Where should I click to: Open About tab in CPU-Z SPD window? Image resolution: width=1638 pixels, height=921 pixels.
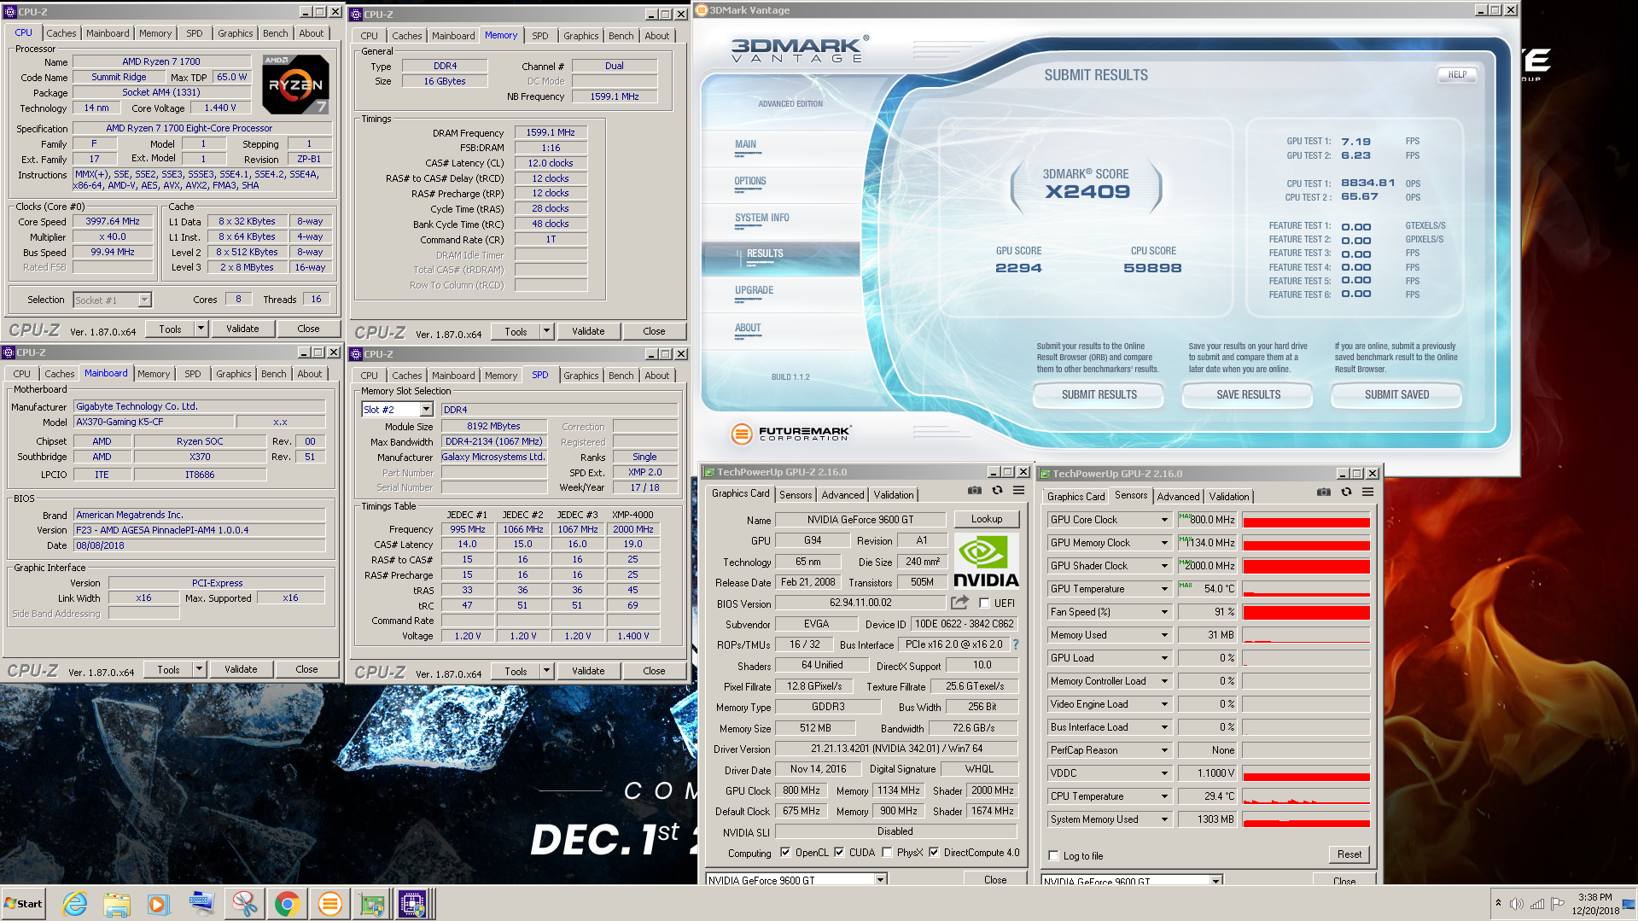tap(656, 376)
